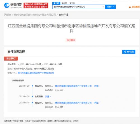The height and width of the screenshot is (124, 140).
Task: Select the 查关系 search tab
Action: point(72,3)
